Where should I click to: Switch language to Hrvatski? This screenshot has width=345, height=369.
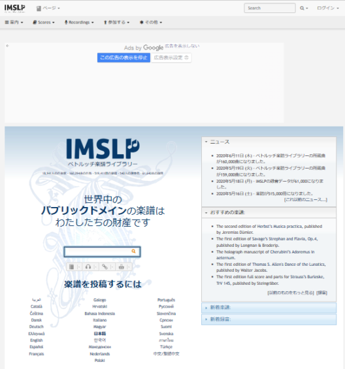pyautogui.click(x=99, y=306)
